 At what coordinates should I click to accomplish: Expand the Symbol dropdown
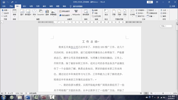[167, 13]
